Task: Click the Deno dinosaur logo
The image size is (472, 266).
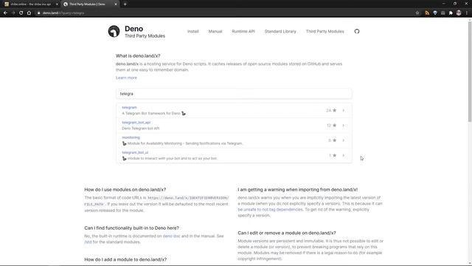Action: (114, 31)
